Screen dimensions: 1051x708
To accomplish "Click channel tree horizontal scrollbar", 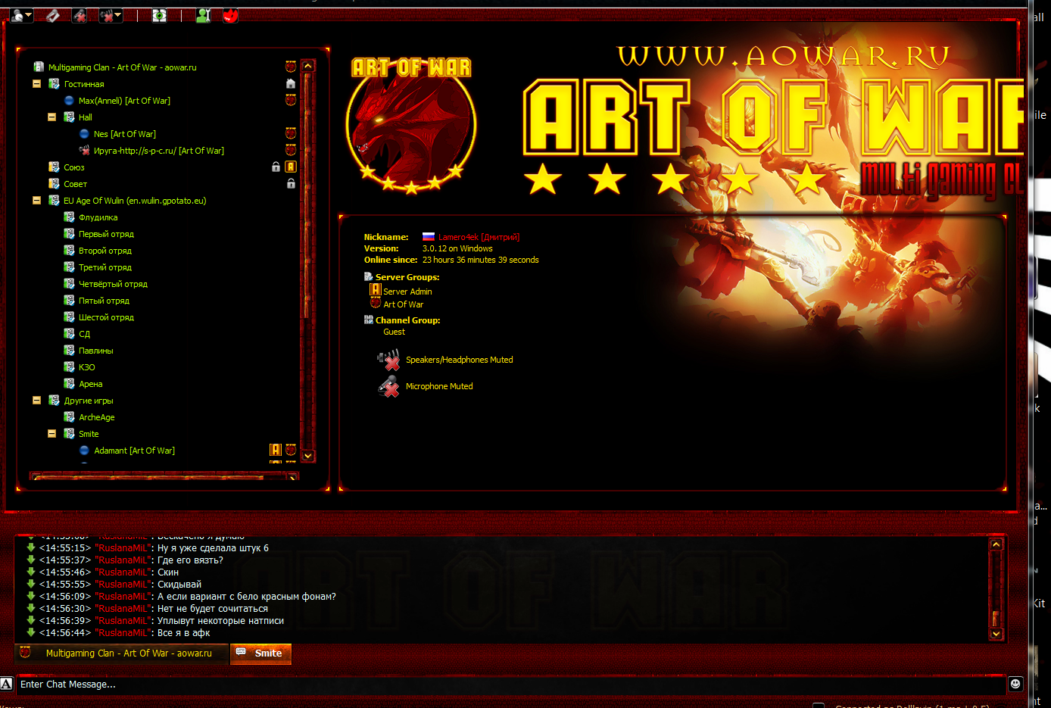I will pyautogui.click(x=164, y=477).
